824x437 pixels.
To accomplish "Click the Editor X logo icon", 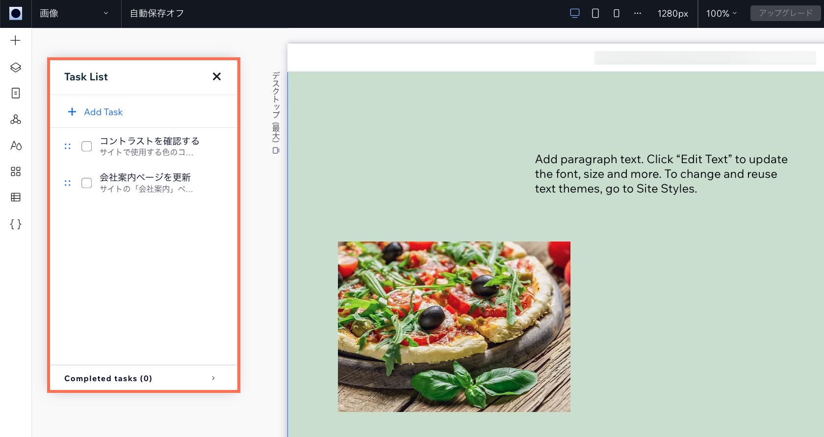I will pyautogui.click(x=16, y=13).
